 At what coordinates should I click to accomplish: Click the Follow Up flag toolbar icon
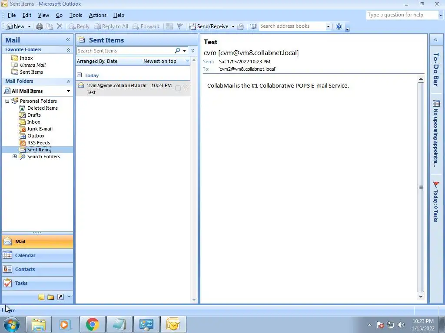179,26
